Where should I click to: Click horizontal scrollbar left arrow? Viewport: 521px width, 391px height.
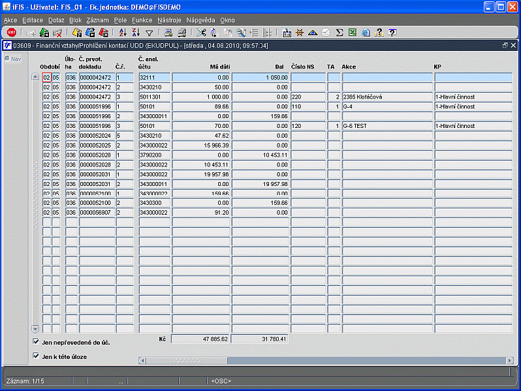[x=142, y=360]
